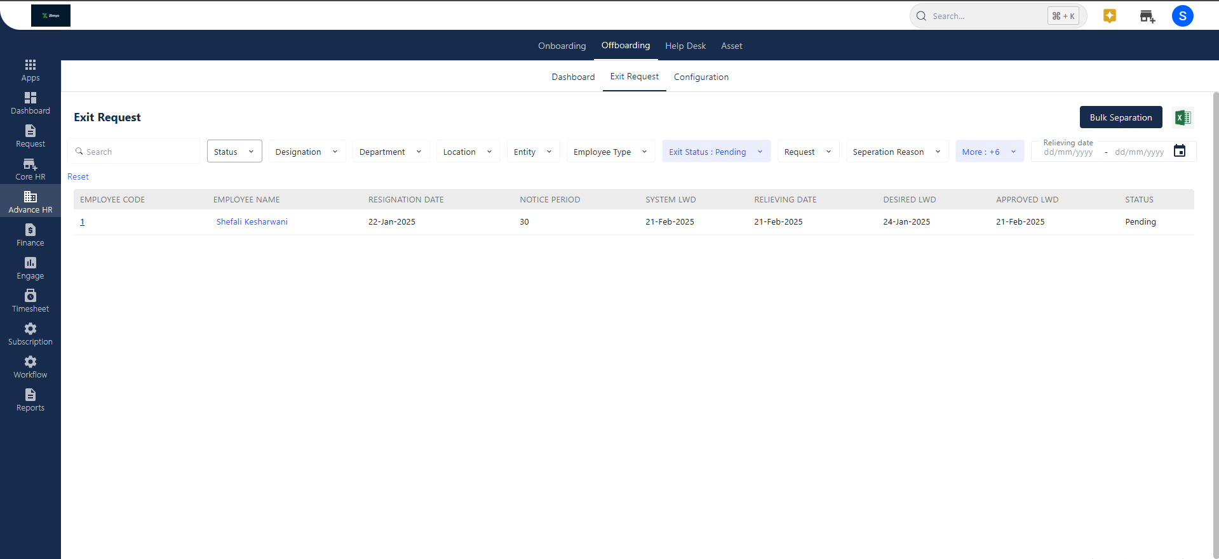Viewport: 1219px width, 559px height.
Task: Click the APPROVED LWD column header
Action: tap(1027, 199)
